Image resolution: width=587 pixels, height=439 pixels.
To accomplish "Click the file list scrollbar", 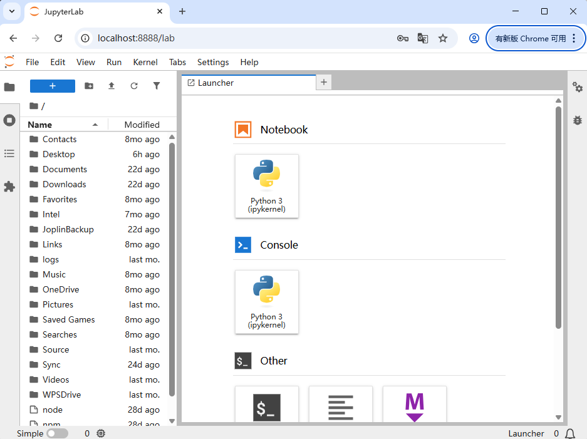I will coord(172,269).
